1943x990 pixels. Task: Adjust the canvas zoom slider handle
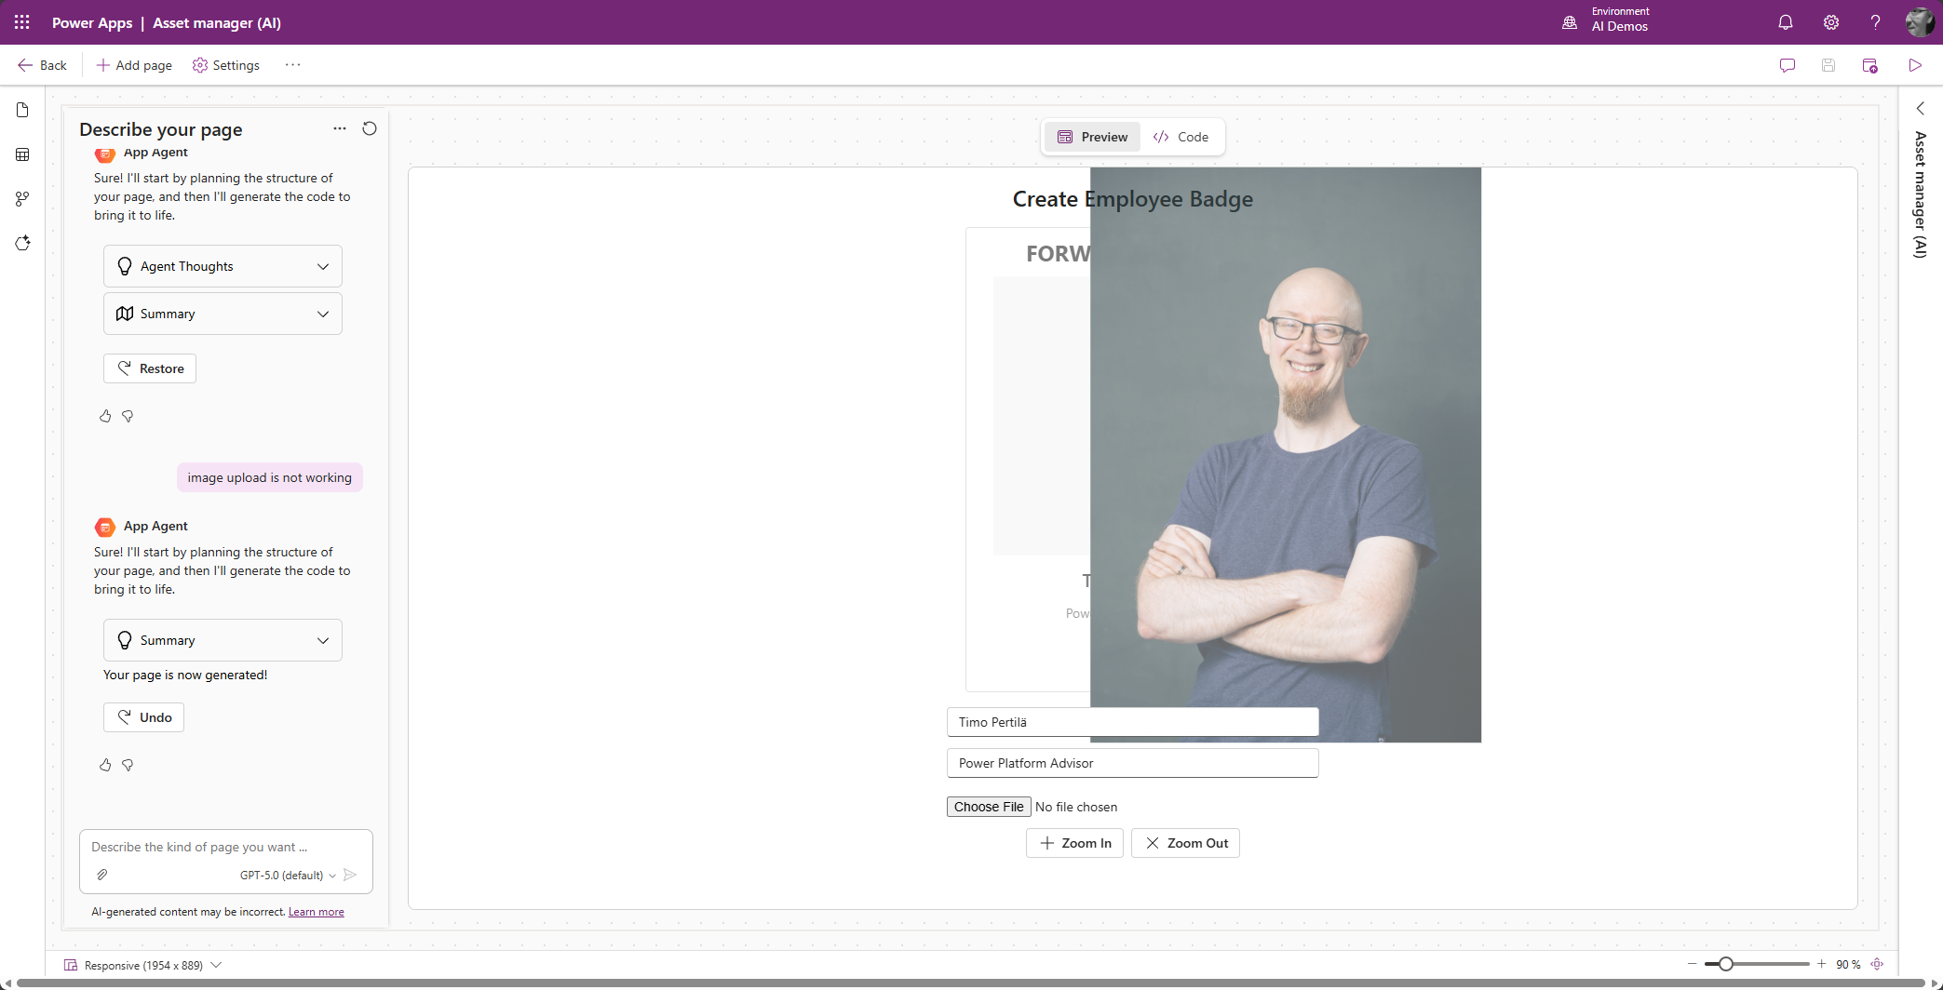click(1725, 964)
